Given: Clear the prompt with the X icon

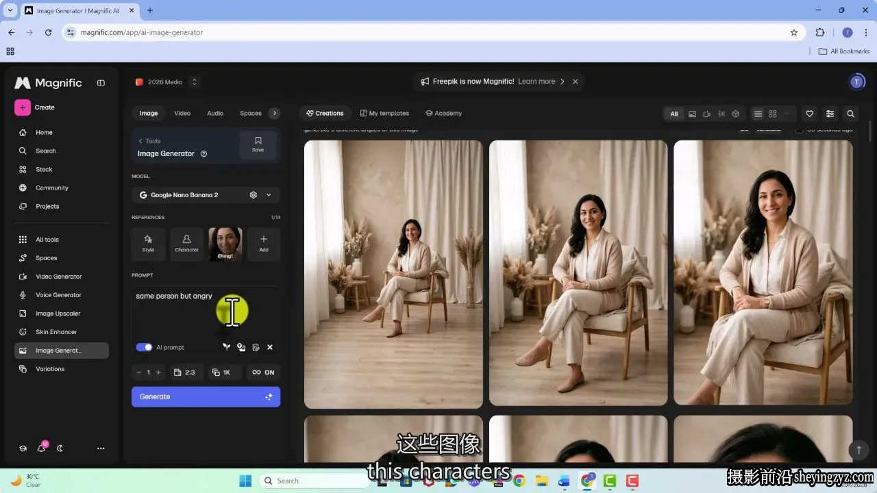Looking at the screenshot, I should click(270, 347).
